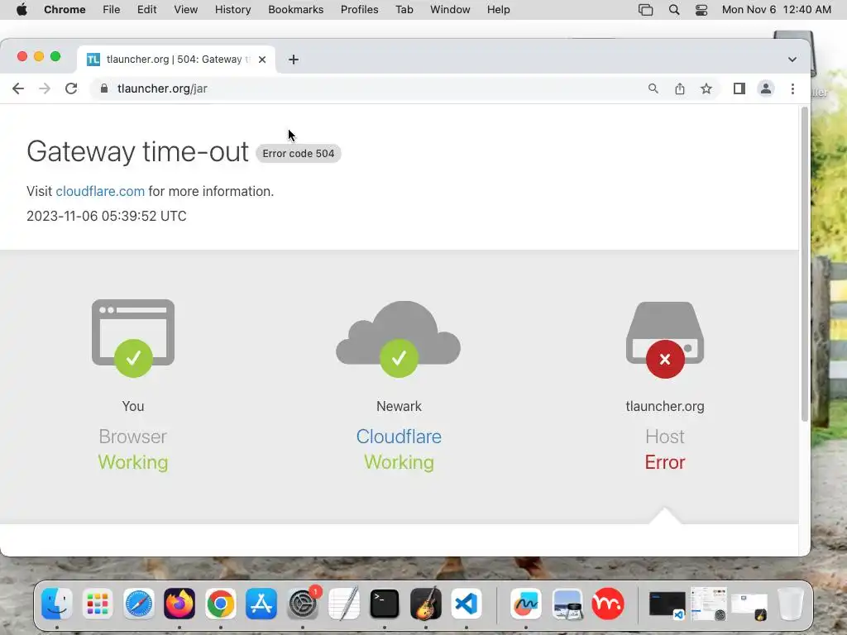Open the Trash in the dock
Image resolution: width=847 pixels, height=635 pixels.
(x=790, y=604)
